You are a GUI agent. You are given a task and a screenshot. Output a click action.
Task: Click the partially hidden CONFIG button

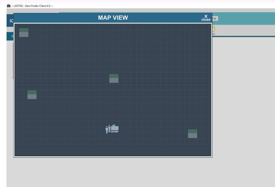(x=215, y=19)
